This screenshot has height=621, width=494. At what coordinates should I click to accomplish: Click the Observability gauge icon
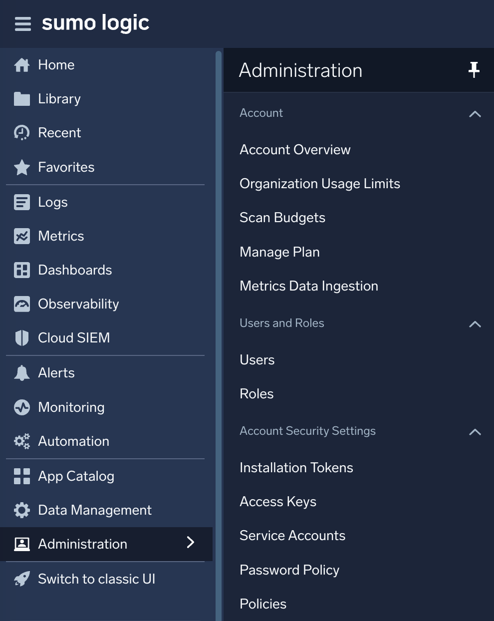point(22,304)
